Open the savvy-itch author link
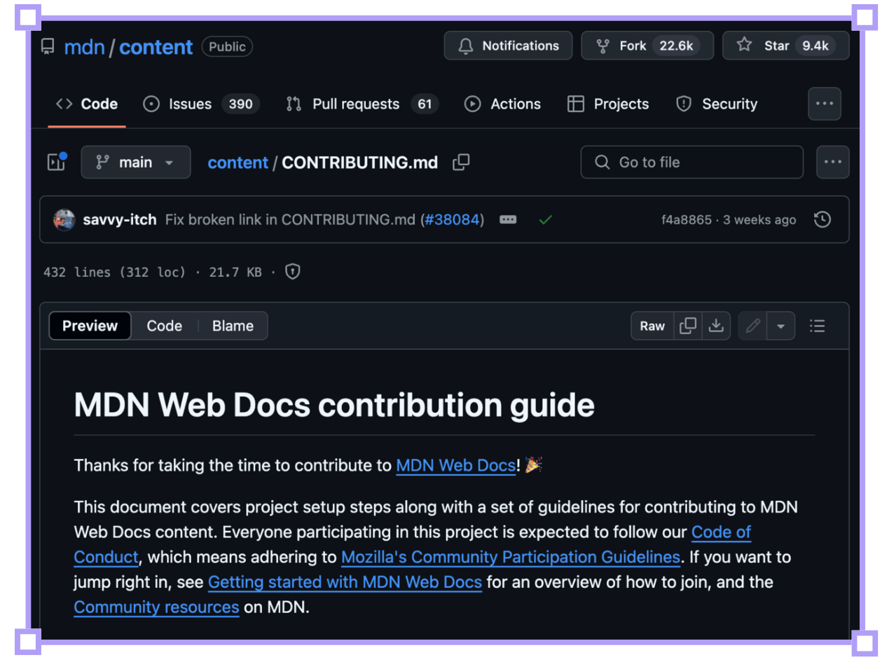Image resolution: width=894 pixels, height=662 pixels. click(x=119, y=219)
